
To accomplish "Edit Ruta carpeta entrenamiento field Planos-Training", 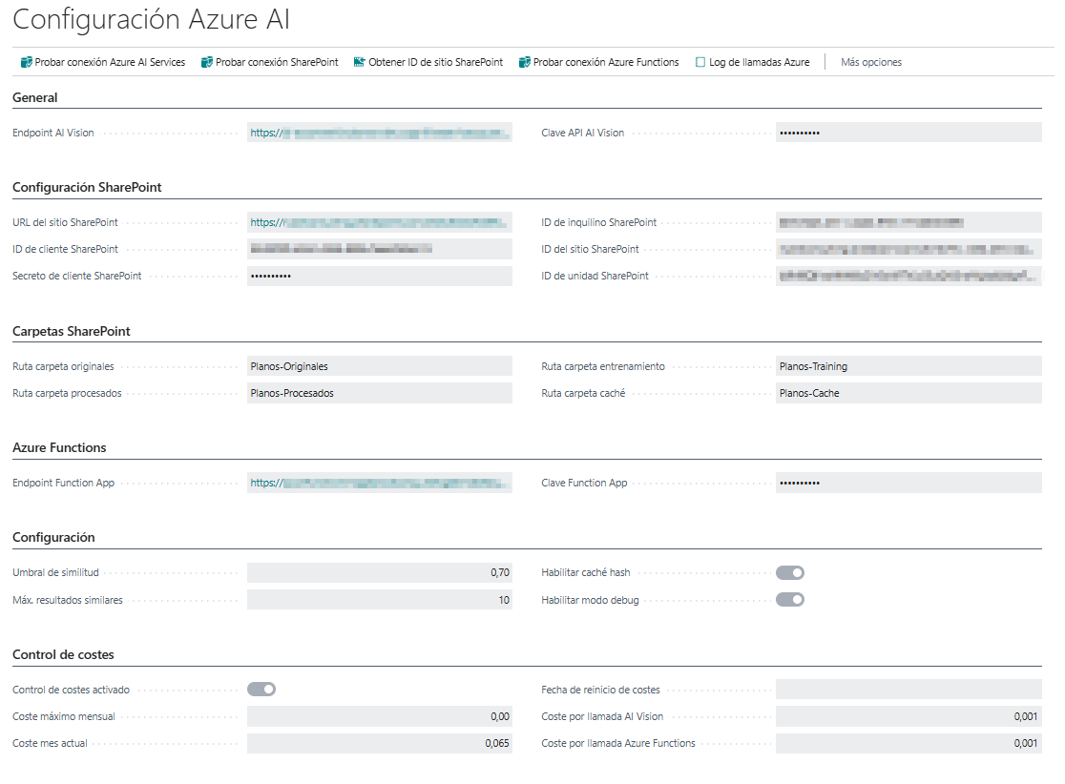I will pyautogui.click(x=908, y=366).
